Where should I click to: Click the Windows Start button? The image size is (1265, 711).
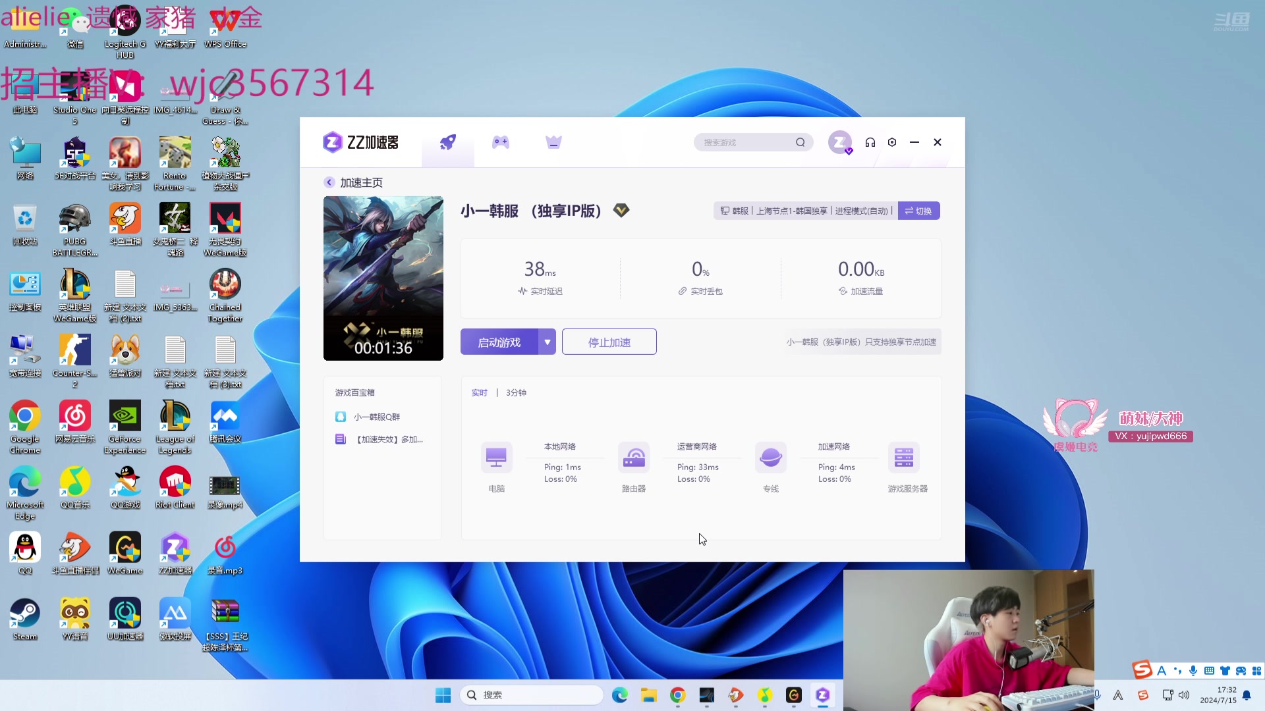(443, 695)
